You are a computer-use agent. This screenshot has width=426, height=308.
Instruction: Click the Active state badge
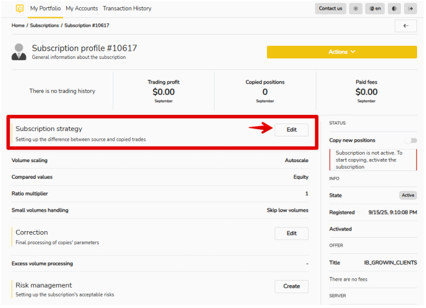pyautogui.click(x=408, y=195)
